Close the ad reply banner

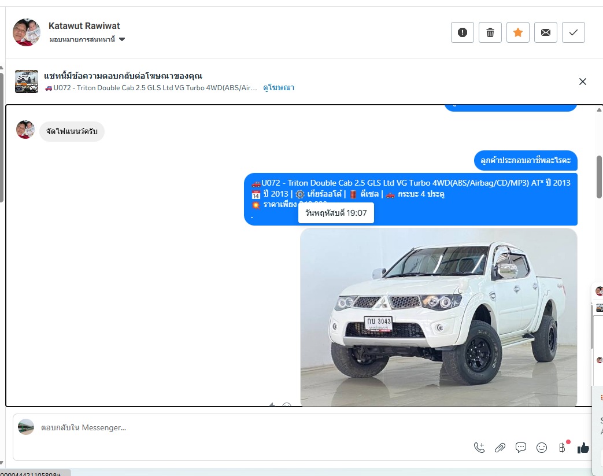pos(582,82)
